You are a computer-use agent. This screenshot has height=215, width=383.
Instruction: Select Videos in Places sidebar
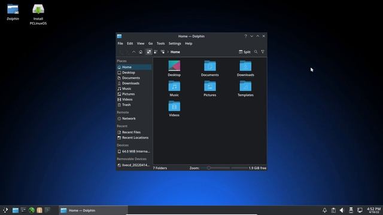(134, 99)
